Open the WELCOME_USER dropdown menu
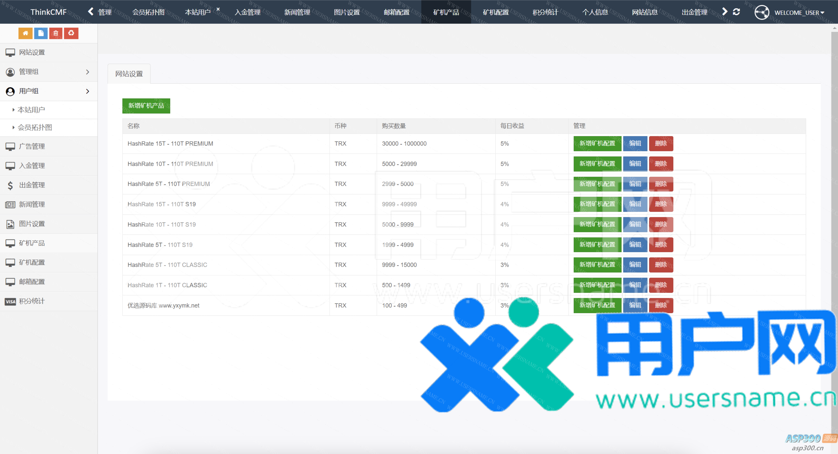The height and width of the screenshot is (454, 838). click(799, 13)
